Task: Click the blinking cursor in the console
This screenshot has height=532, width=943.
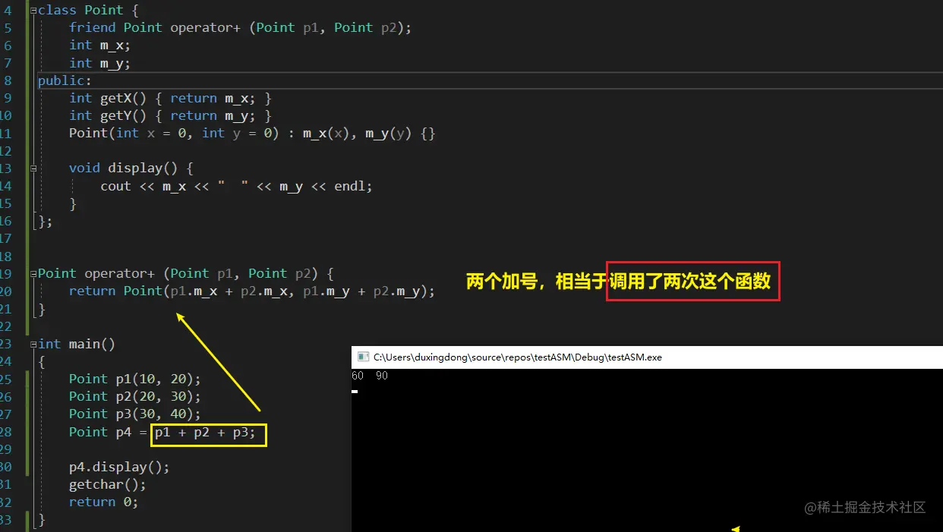Action: pos(354,392)
